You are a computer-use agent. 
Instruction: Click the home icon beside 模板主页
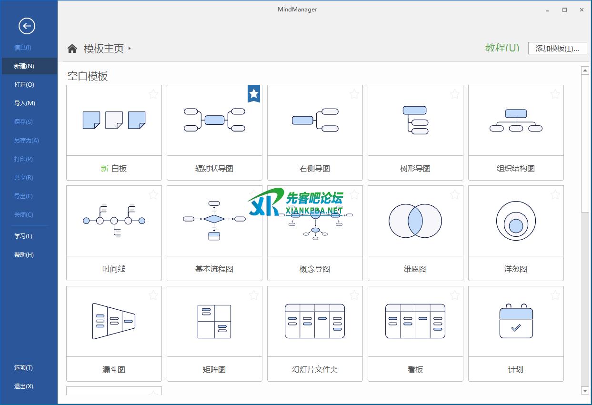(72, 48)
